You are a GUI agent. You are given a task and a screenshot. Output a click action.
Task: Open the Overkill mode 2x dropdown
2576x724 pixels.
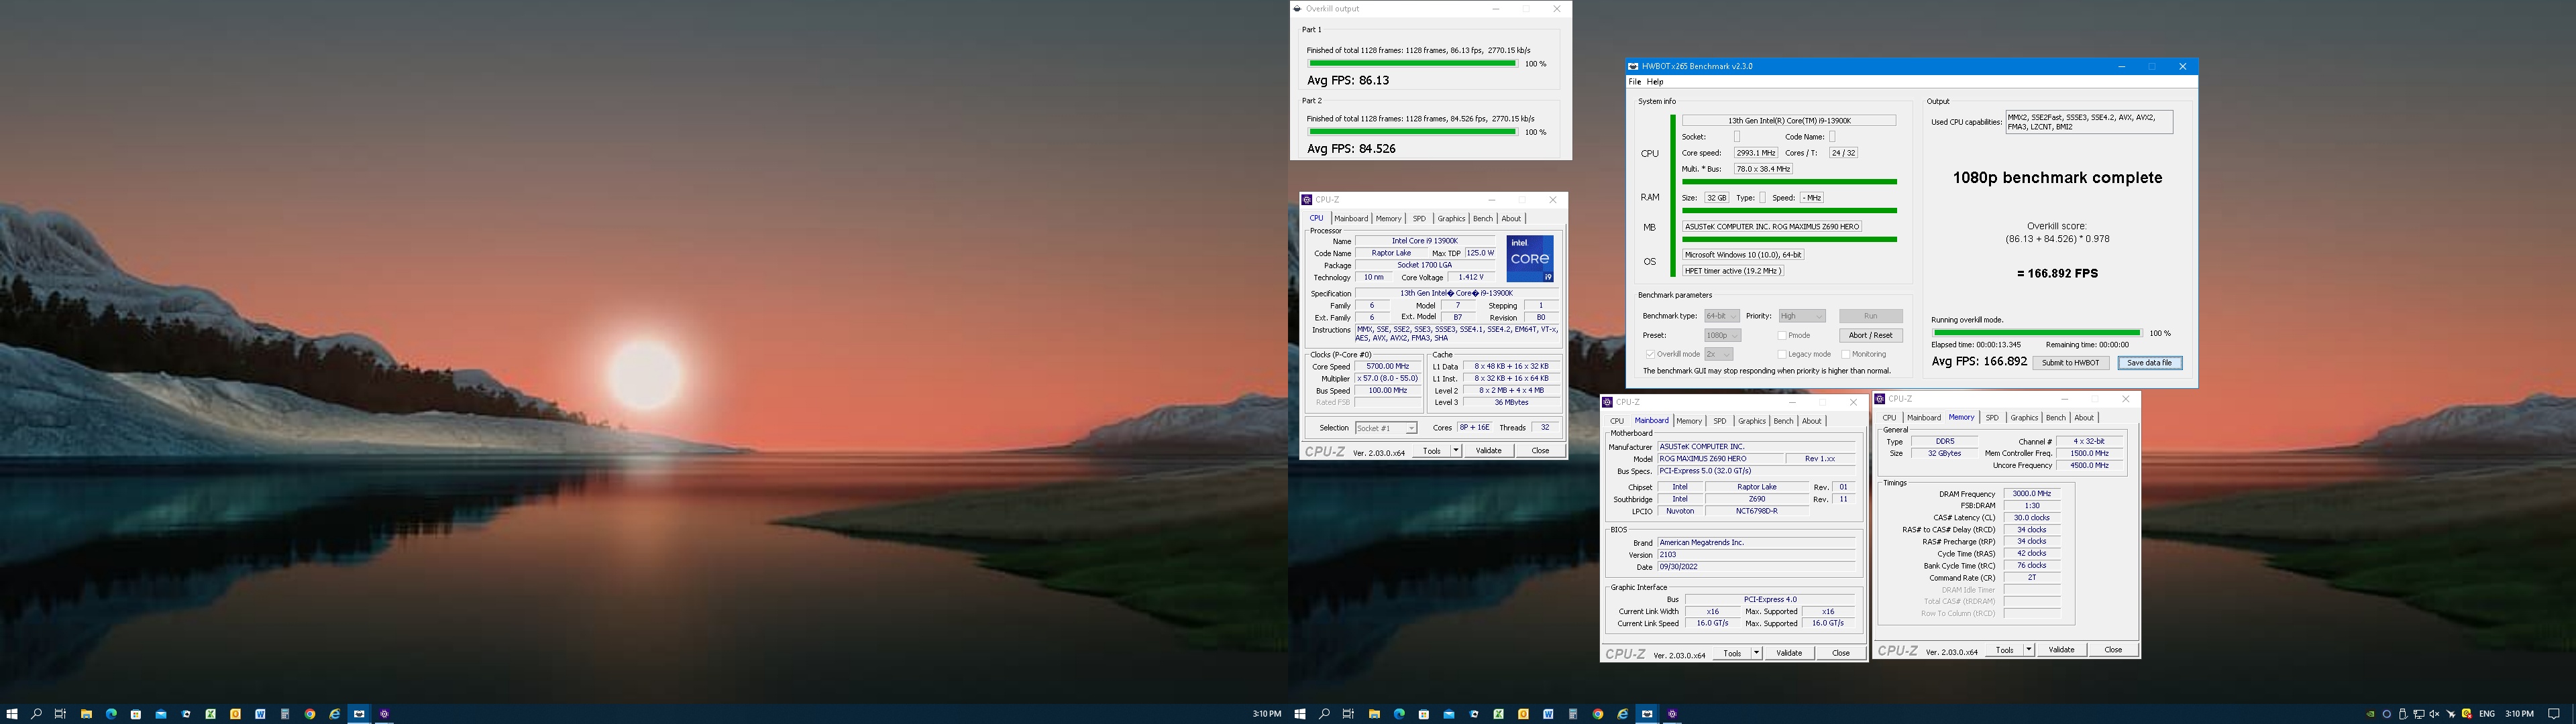[x=1719, y=354]
